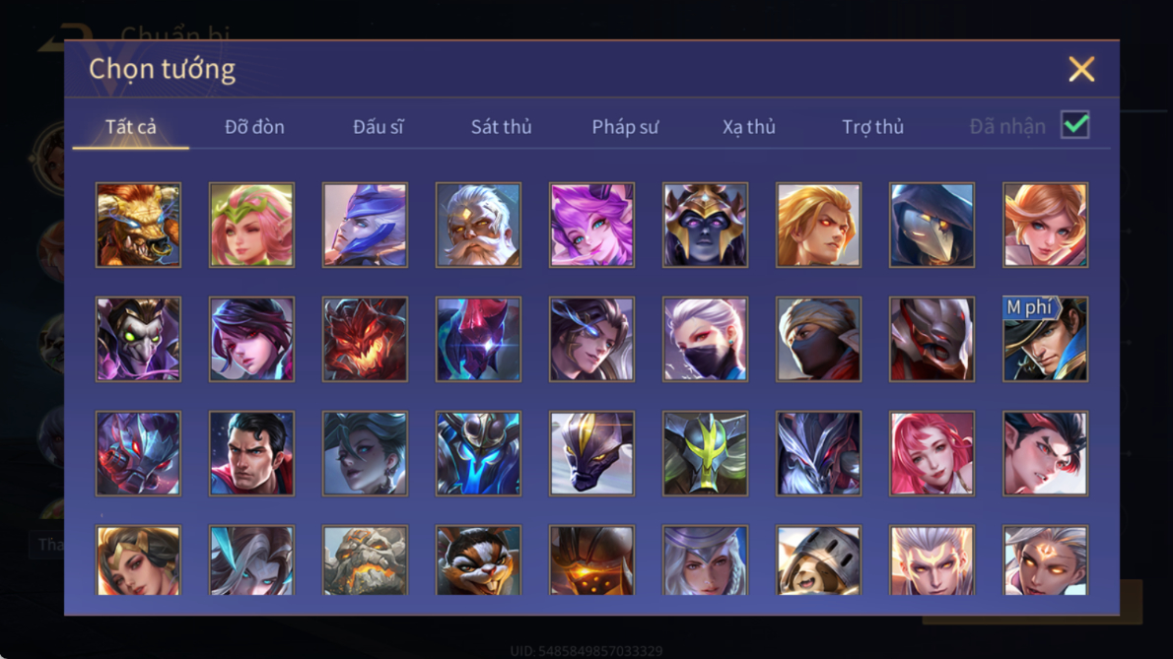Select the red demon face hero

(x=365, y=339)
